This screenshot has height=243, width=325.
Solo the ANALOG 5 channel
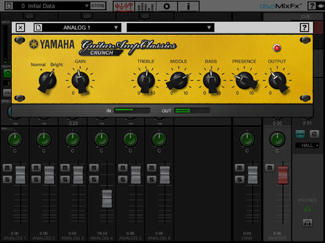123,180
